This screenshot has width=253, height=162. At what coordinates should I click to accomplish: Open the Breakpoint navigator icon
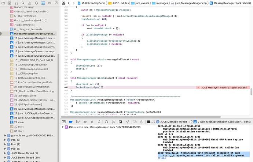50,3
